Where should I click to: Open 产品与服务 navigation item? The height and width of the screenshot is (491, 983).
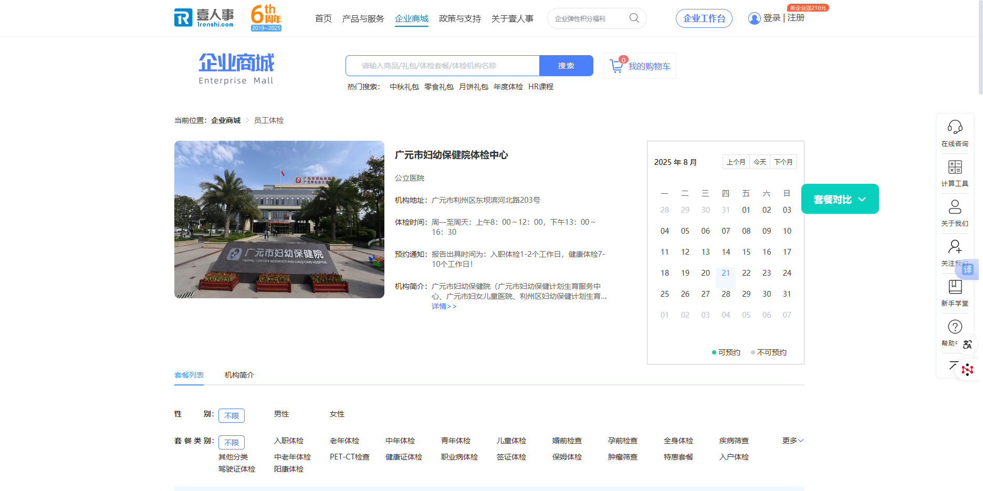(x=363, y=18)
